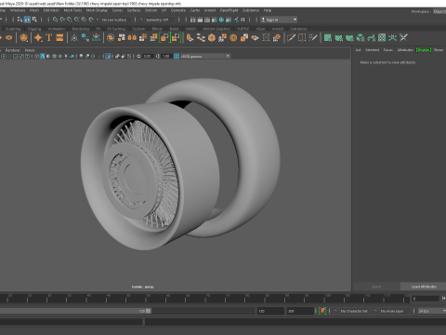Open Attribute Editor Show menu

point(439,49)
